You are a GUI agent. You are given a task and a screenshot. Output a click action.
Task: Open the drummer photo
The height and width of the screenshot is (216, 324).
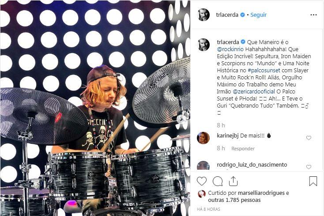pos(95,108)
